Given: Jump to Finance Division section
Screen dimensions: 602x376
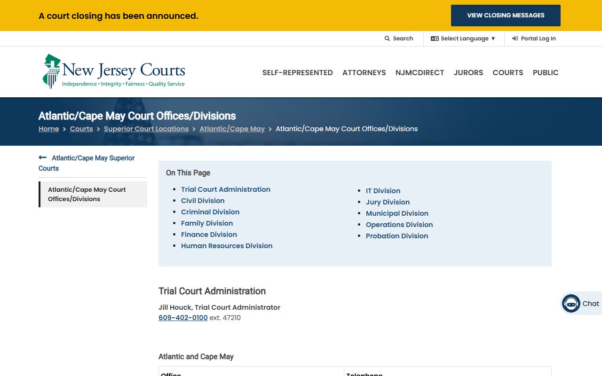Looking at the screenshot, I should click(x=209, y=235).
